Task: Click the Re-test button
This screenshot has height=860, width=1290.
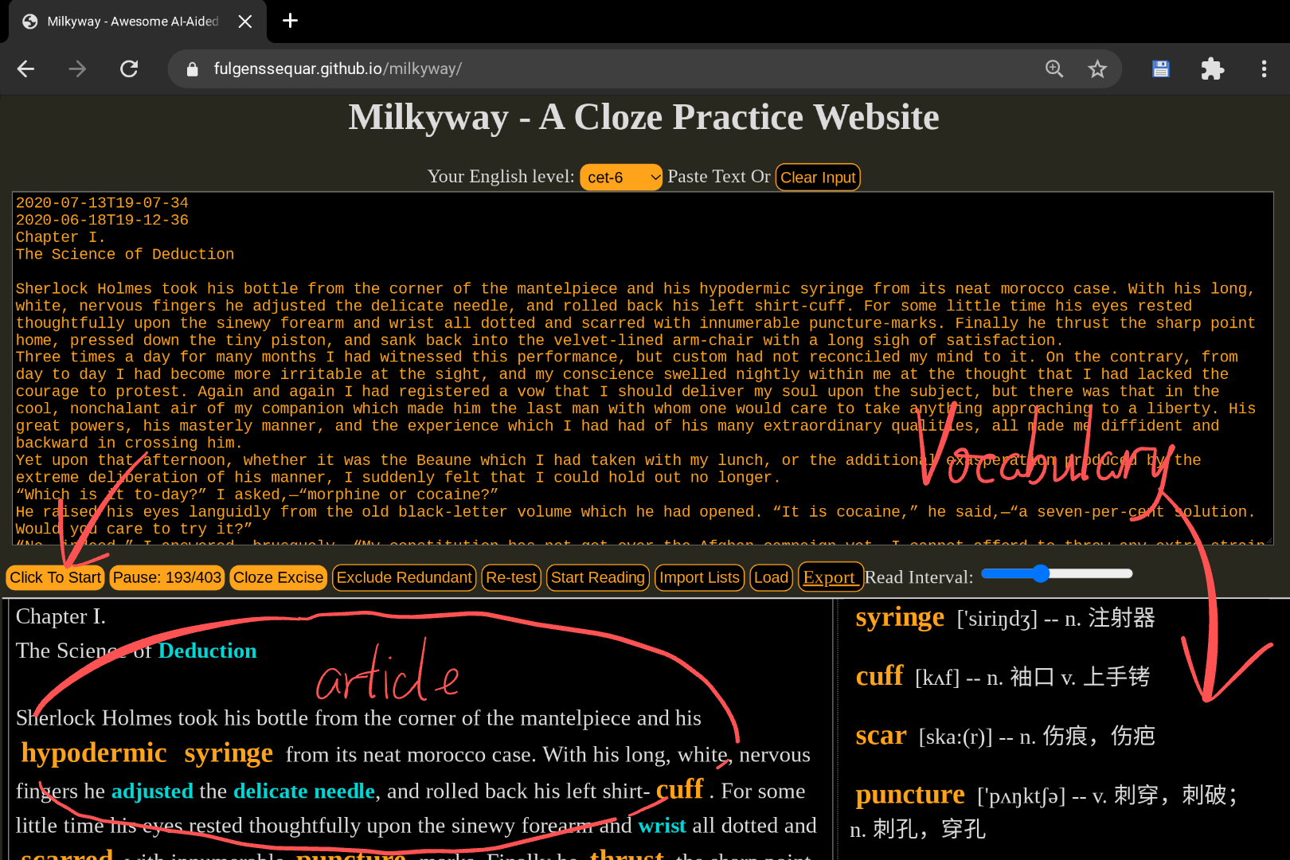Action: (511, 577)
